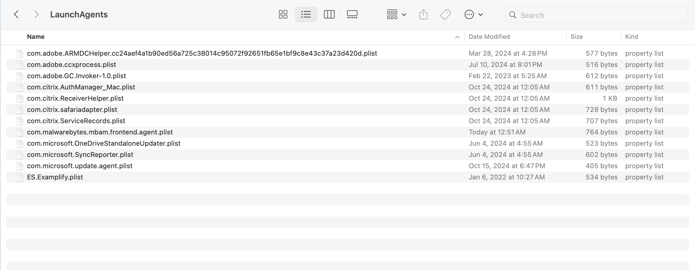695x270 pixels.
Task: Select com.microsoft.update.agent.plist file name
Action: pos(80,166)
